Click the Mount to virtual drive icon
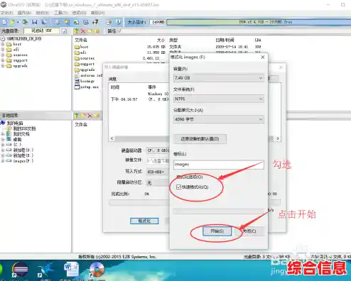The image size is (351, 281). coord(86,22)
